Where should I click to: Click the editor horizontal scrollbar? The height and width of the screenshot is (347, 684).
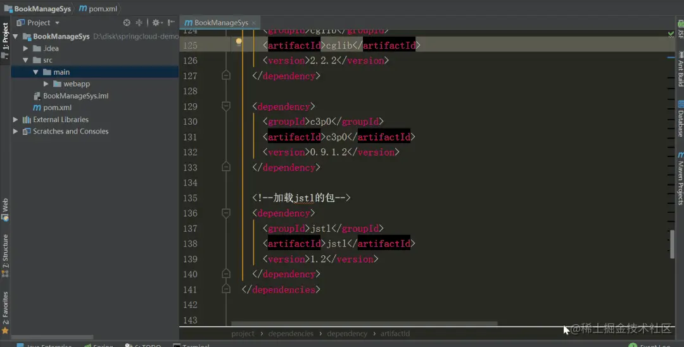(364, 324)
